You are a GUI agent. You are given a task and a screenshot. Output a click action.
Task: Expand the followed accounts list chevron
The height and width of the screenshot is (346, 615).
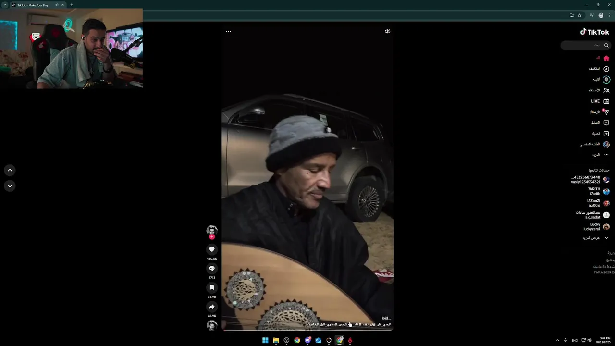click(x=606, y=238)
